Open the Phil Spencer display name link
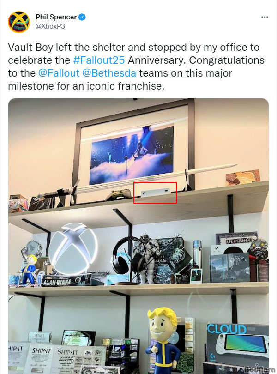277x374 pixels. [56, 17]
